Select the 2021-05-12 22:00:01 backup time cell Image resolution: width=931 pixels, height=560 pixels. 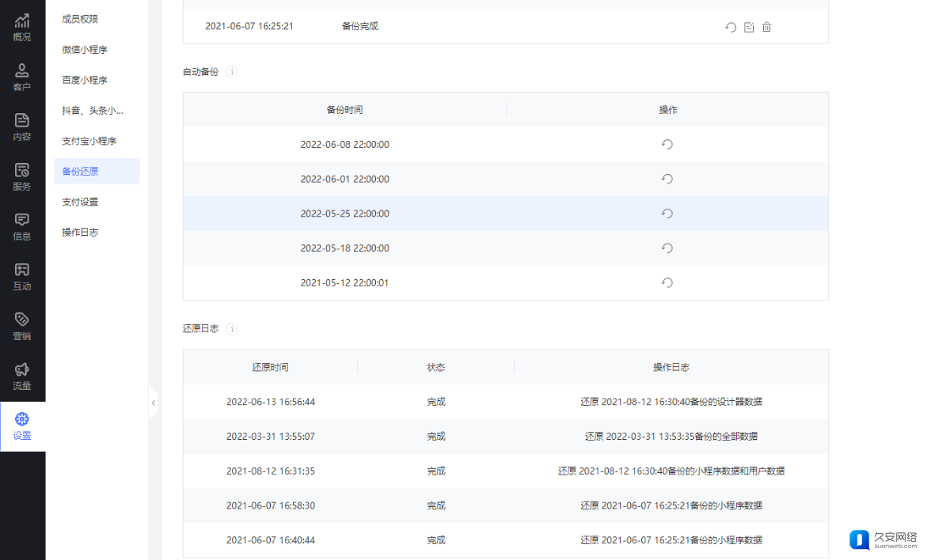(x=345, y=282)
